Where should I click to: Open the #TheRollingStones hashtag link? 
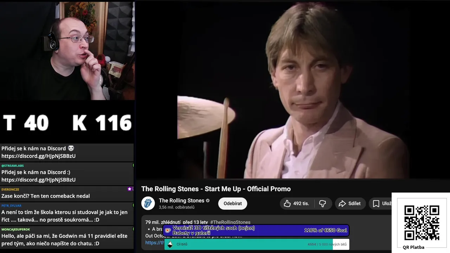tap(230, 222)
